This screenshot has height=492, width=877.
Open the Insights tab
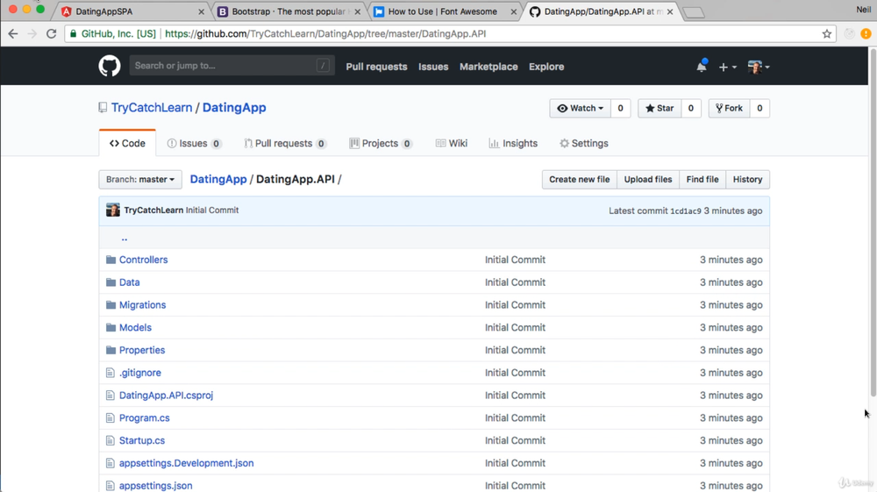click(513, 144)
